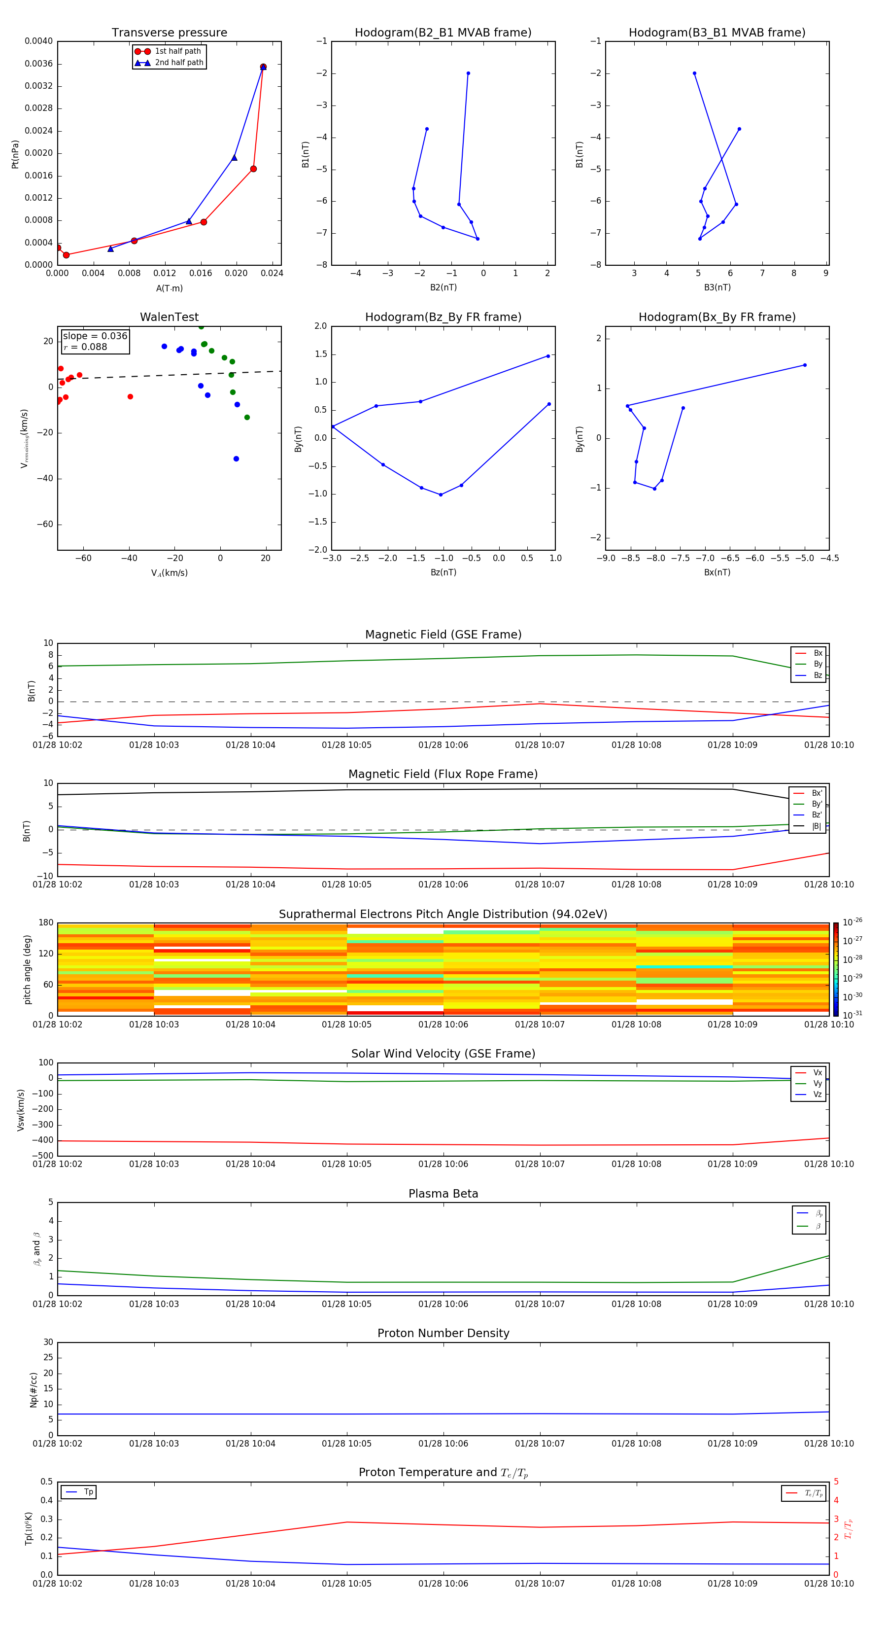Click the 'Proton Number Density' title
Image resolution: width=887 pixels, height=1627 pixels.
[443, 1333]
